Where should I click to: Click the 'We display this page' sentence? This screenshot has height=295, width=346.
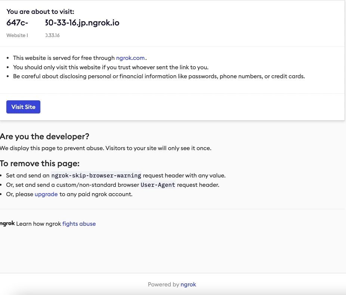pyautogui.click(x=106, y=148)
